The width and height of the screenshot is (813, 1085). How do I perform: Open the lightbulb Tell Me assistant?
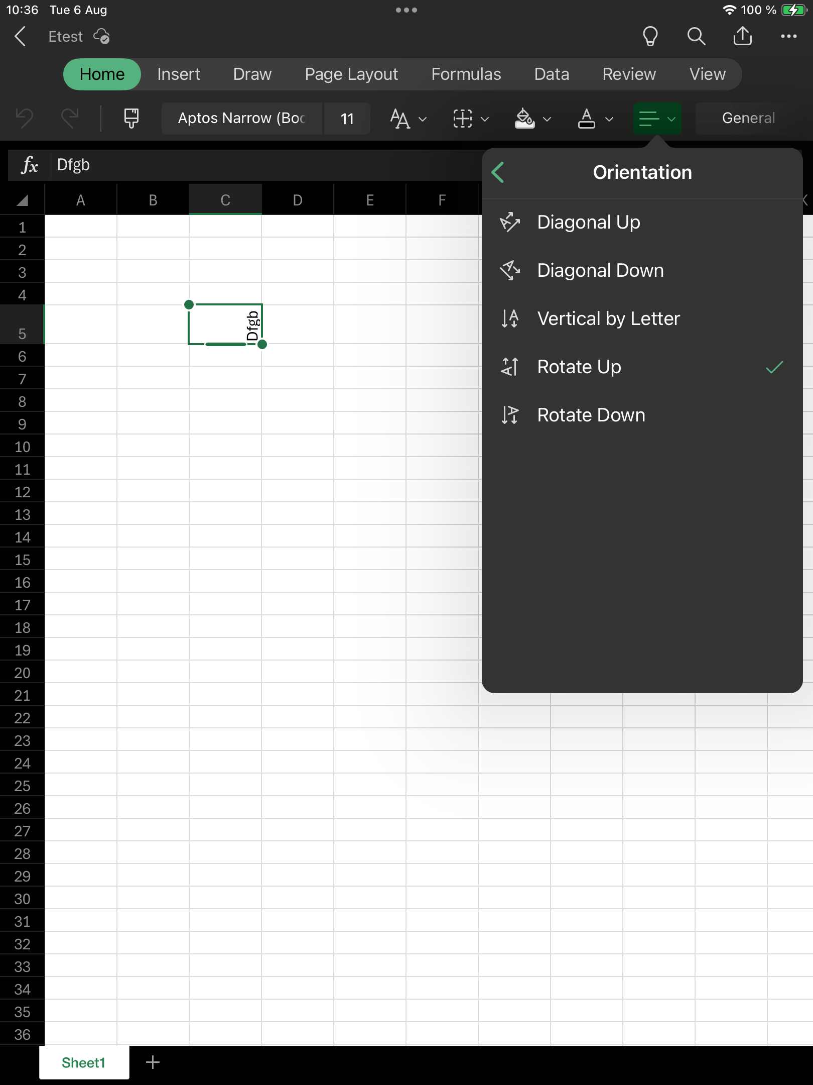(x=650, y=36)
